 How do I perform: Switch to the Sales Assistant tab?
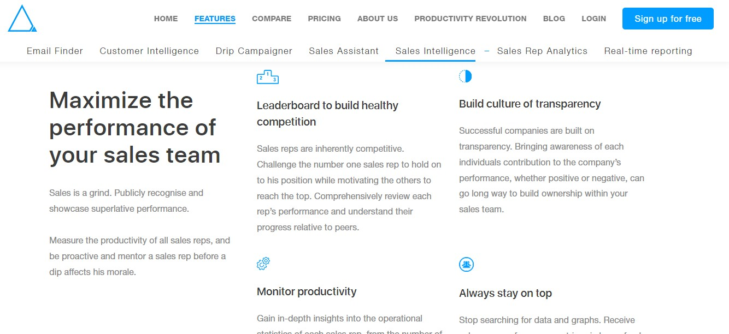pyautogui.click(x=344, y=51)
